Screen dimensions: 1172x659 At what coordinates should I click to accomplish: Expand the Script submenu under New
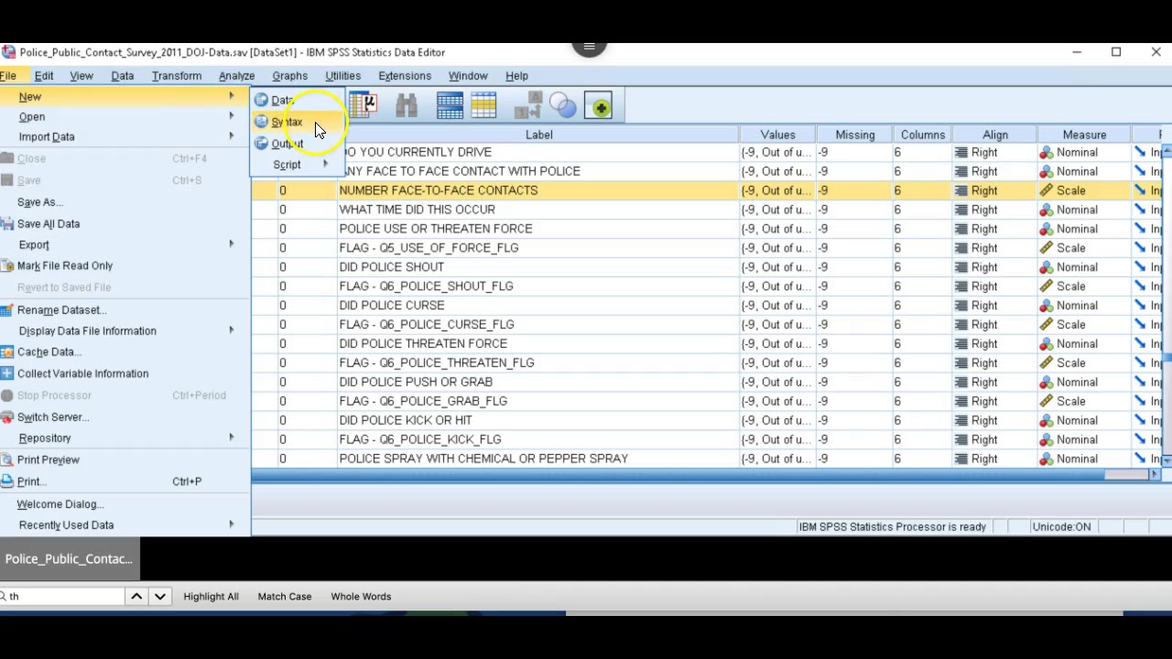pyautogui.click(x=297, y=165)
